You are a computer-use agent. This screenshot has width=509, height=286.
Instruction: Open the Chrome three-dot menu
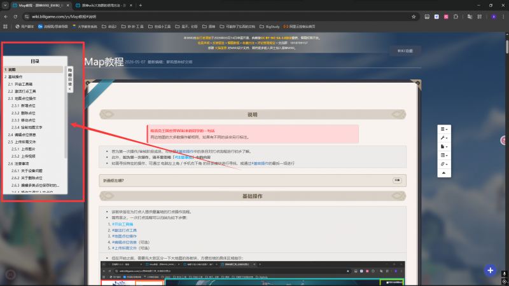click(503, 17)
